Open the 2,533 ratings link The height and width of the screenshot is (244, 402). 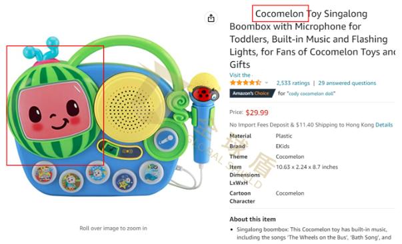click(293, 83)
